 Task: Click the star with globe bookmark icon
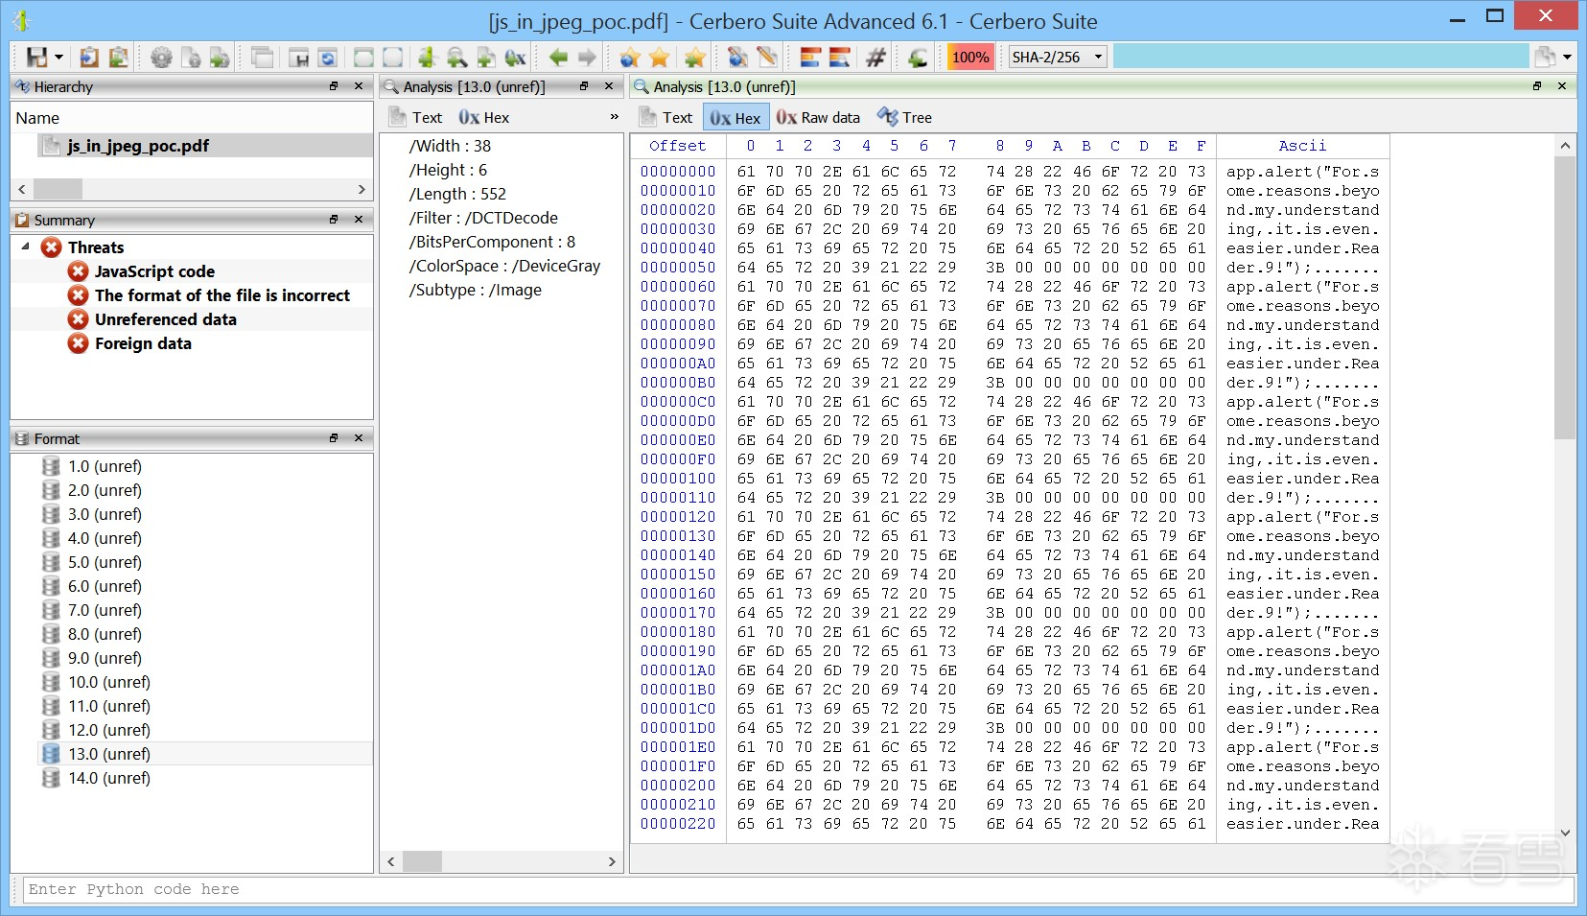630,58
